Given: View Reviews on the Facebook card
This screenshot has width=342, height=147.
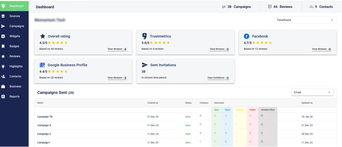Looking at the screenshot, I should pos(322,49).
